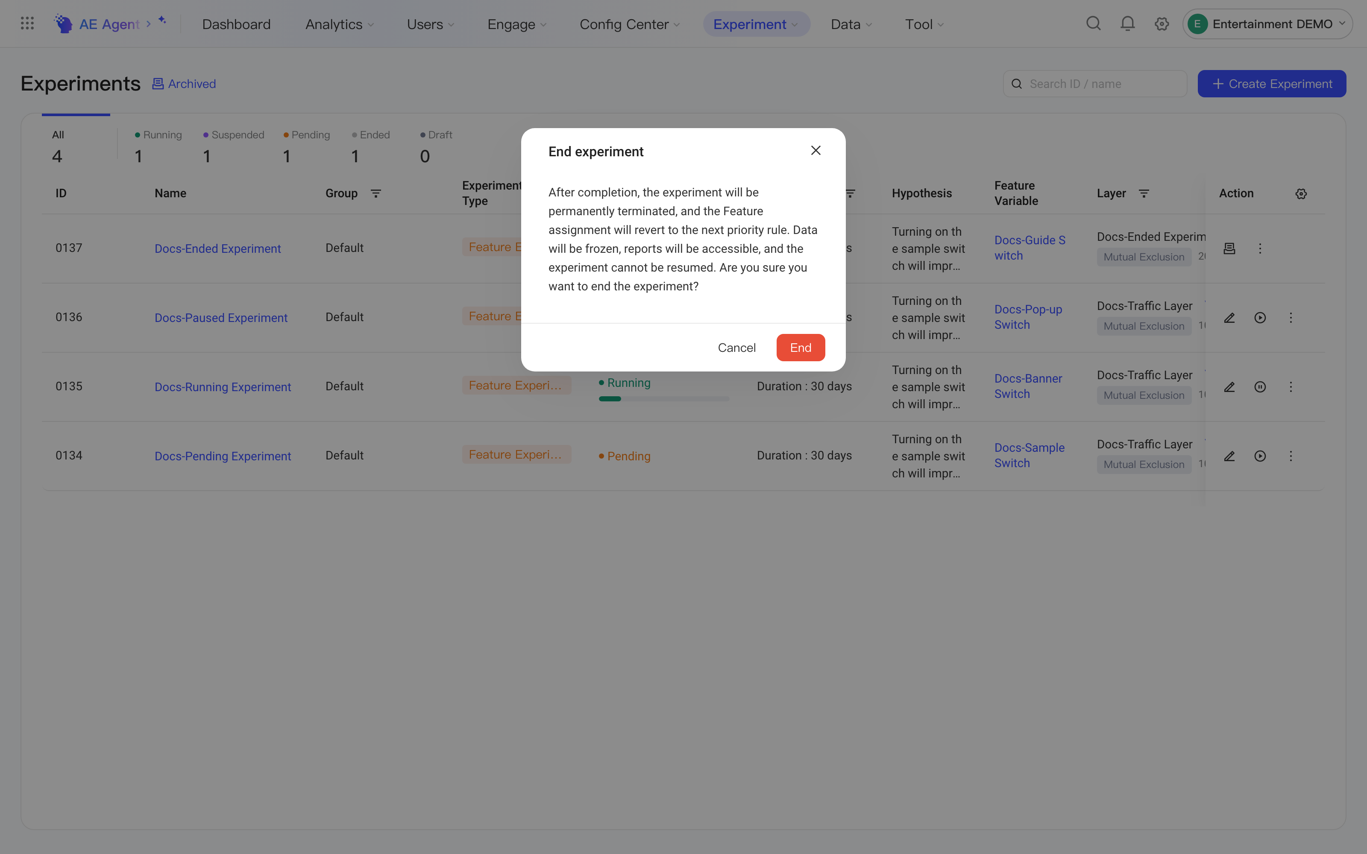The height and width of the screenshot is (854, 1367).
Task: Open the global search magnifier icon
Action: [1094, 24]
